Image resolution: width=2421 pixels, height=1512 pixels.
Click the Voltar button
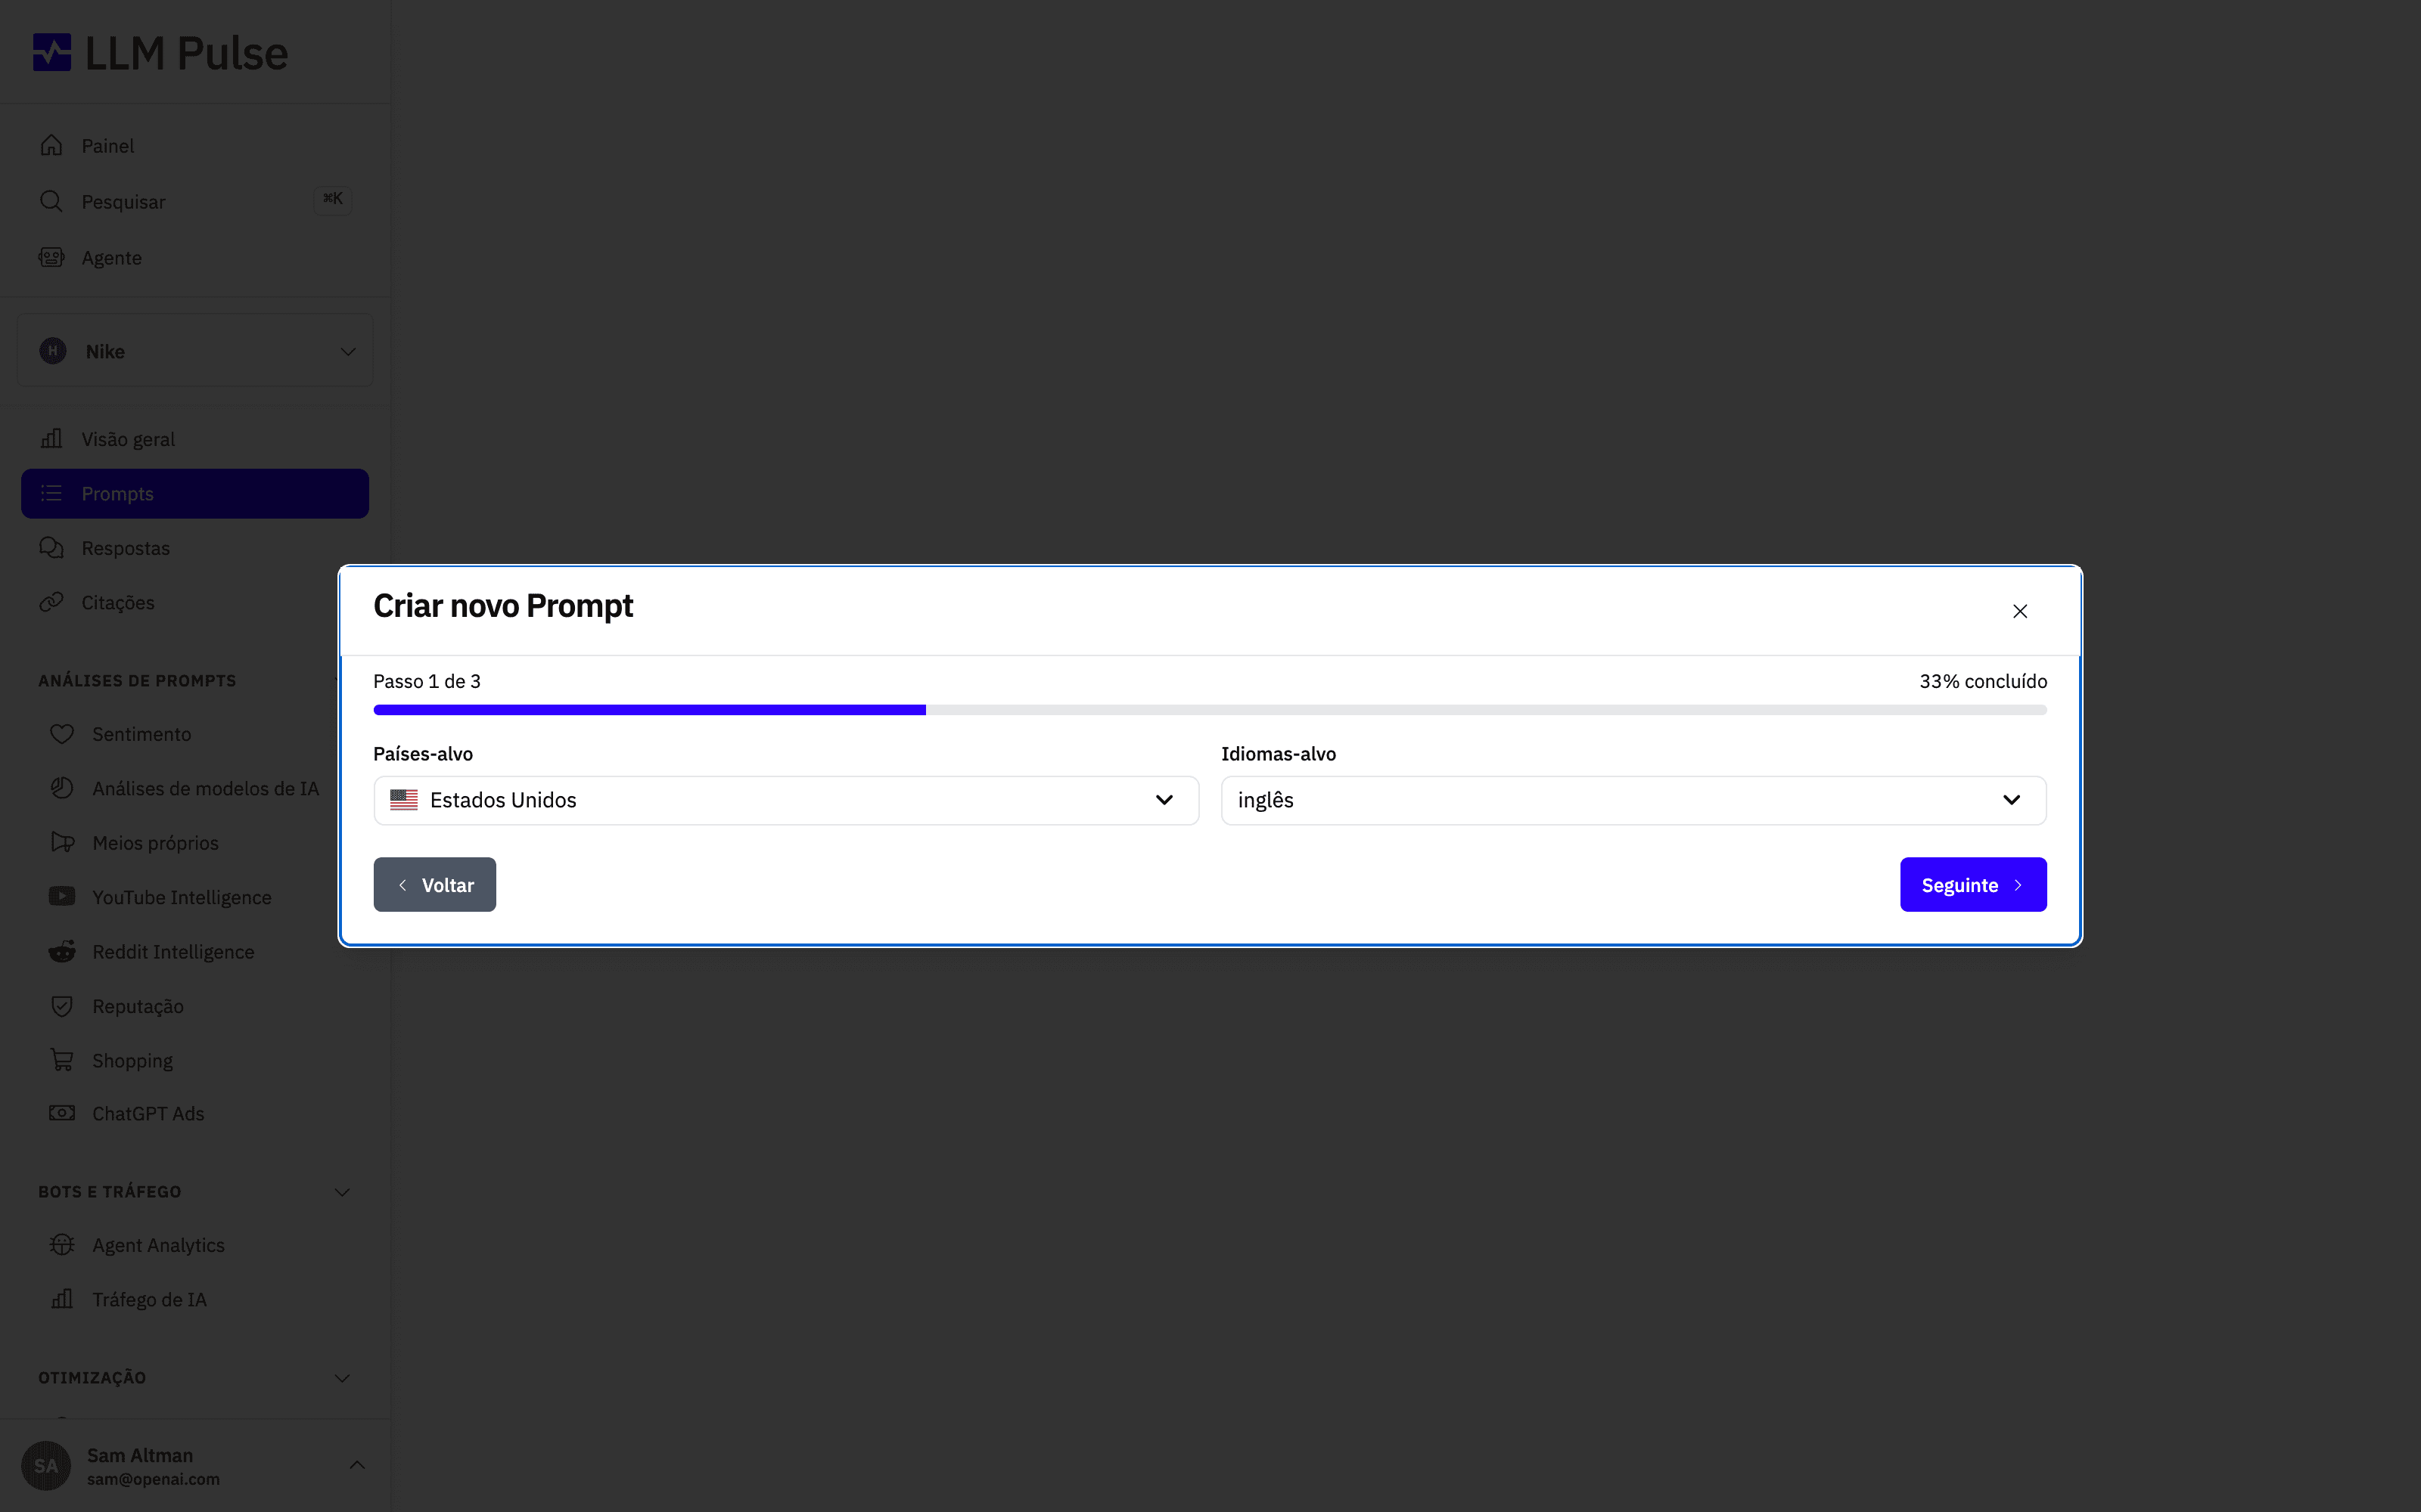point(434,885)
